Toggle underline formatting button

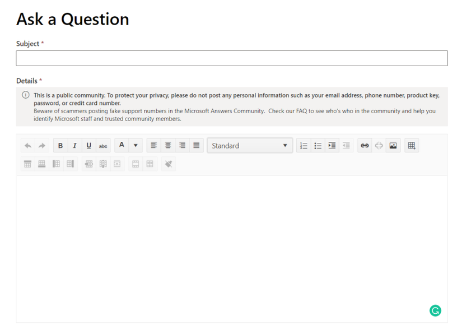(x=88, y=145)
